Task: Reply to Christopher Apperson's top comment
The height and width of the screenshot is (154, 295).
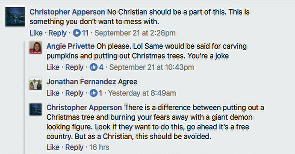Action: [58, 33]
